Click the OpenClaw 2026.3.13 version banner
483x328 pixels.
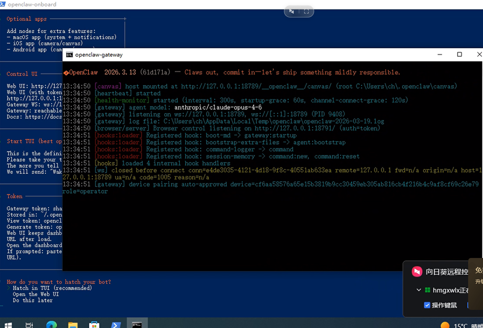[232, 72]
